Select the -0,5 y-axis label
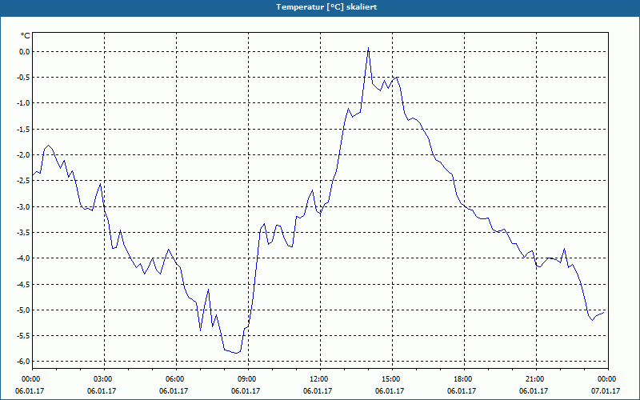640x400 pixels. tap(23, 77)
